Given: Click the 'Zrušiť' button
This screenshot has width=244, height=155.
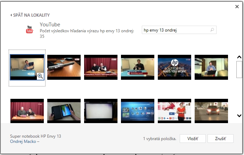Looking at the screenshot, I should tap(220, 138).
